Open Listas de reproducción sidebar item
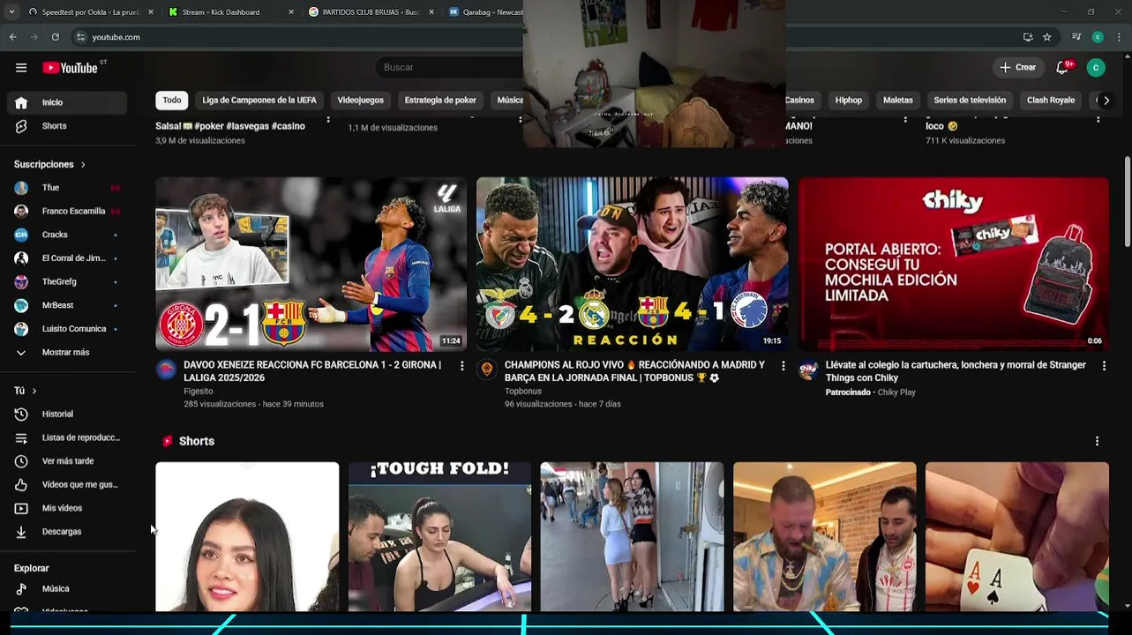Viewport: 1132px width, 635px height. (x=67, y=437)
